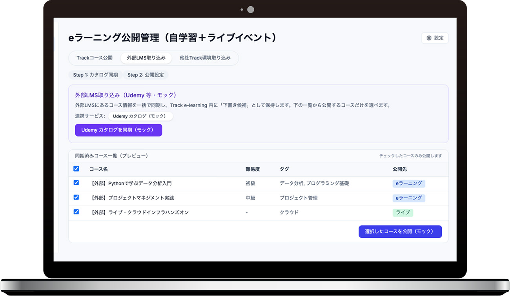Click the 公開先 column header
This screenshot has height=296, width=510.
[x=400, y=169]
